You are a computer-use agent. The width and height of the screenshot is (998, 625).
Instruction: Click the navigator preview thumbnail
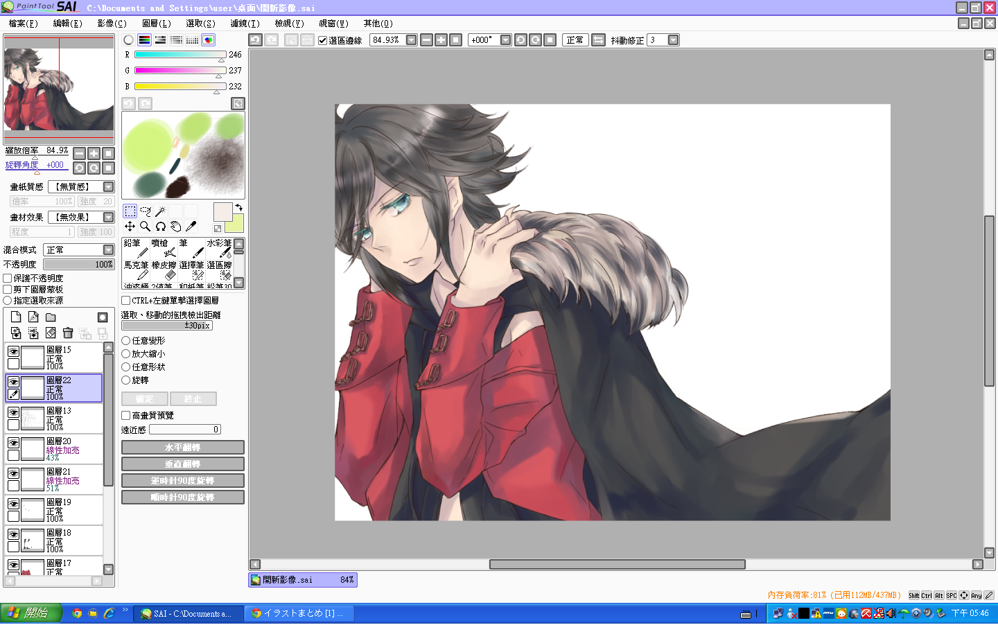(x=59, y=89)
